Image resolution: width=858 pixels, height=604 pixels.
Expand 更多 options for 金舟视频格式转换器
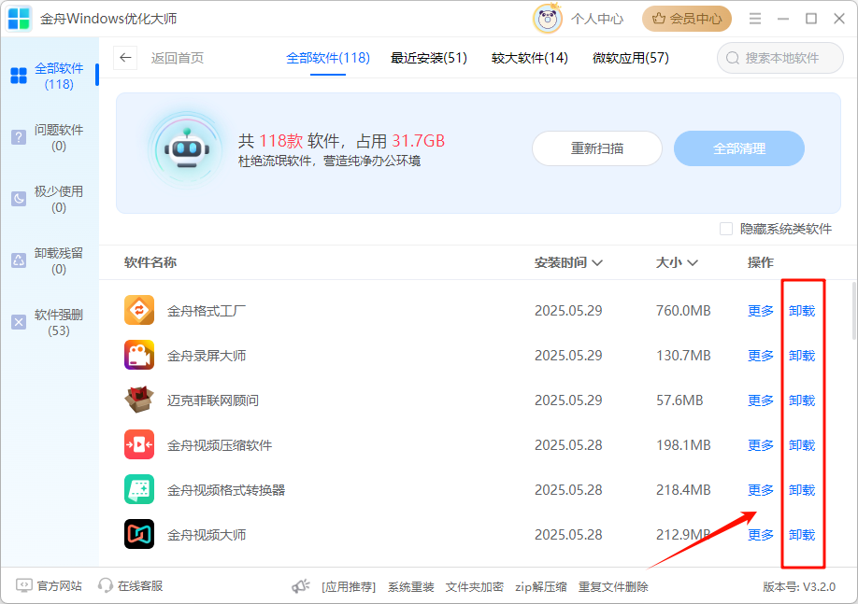pos(761,490)
